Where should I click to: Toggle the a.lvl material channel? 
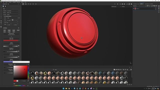coord(14,32)
